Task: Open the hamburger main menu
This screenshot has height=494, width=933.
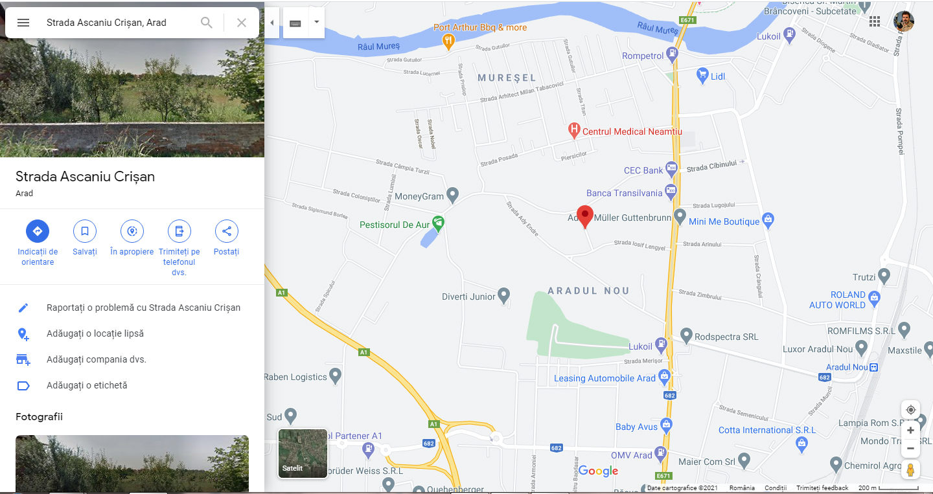Action: click(23, 23)
